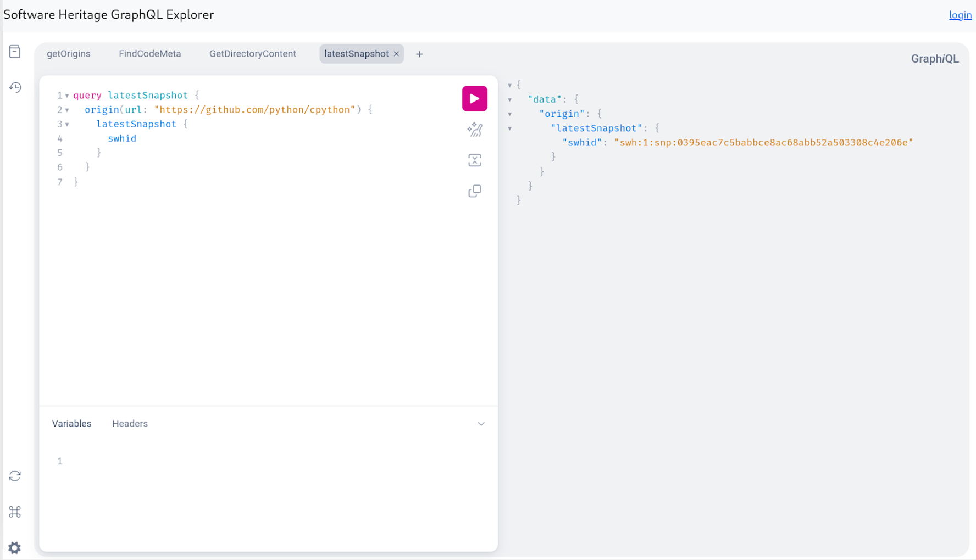
Task: Switch to the getOrigins tab
Action: [68, 53]
